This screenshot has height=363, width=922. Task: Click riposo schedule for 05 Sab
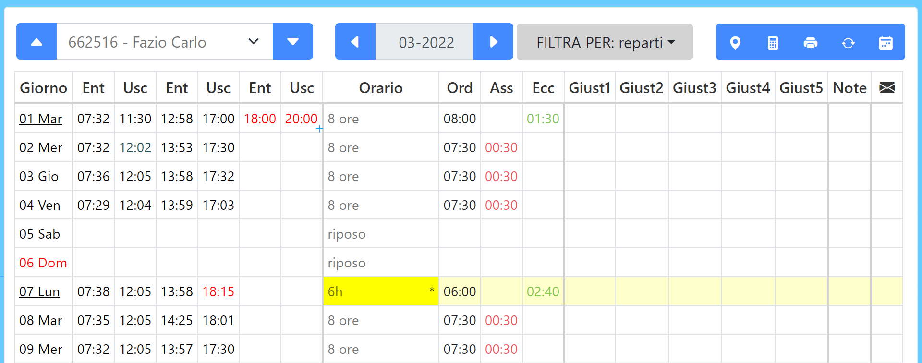(347, 234)
